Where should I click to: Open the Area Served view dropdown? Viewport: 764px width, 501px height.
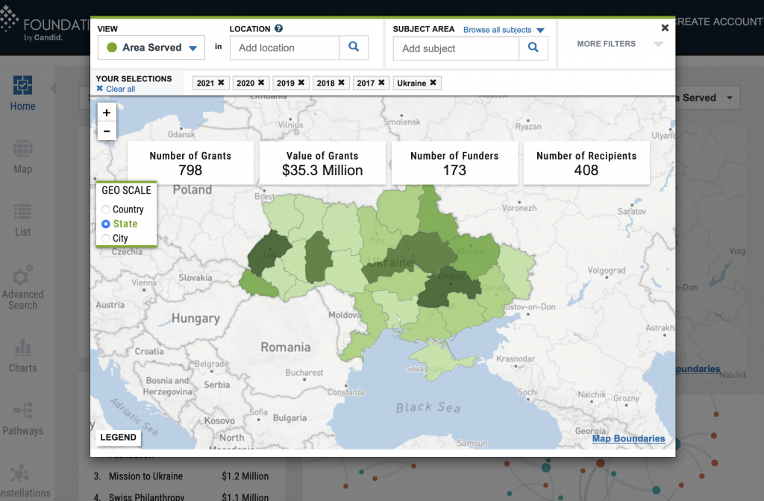[x=151, y=48]
